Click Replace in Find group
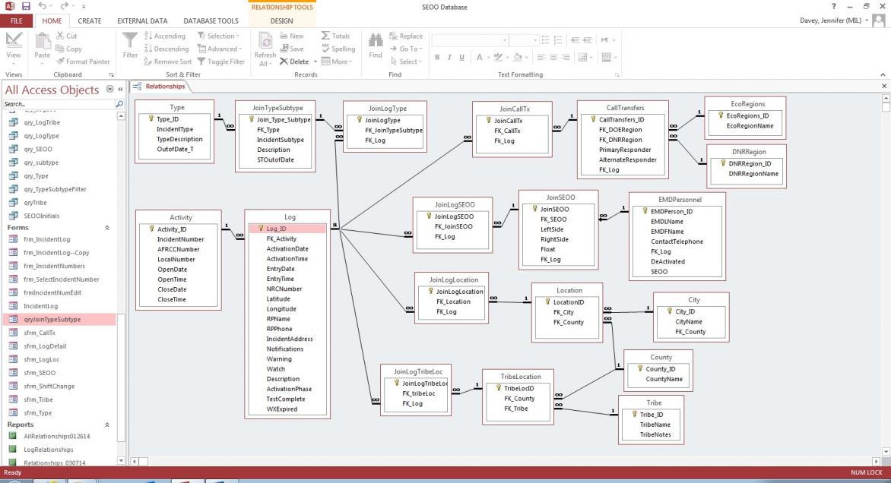This screenshot has height=483, width=891. [406, 36]
